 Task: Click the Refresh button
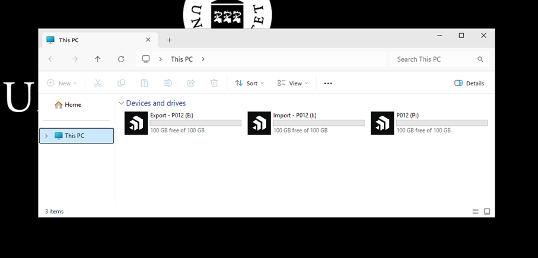pos(121,59)
